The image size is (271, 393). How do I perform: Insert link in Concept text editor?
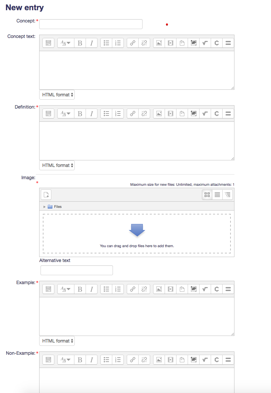pos(132,43)
